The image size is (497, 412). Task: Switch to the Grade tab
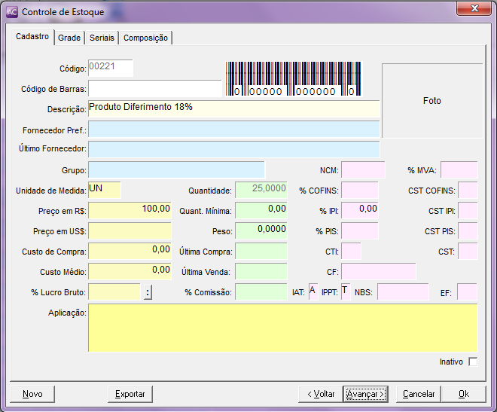tap(69, 38)
